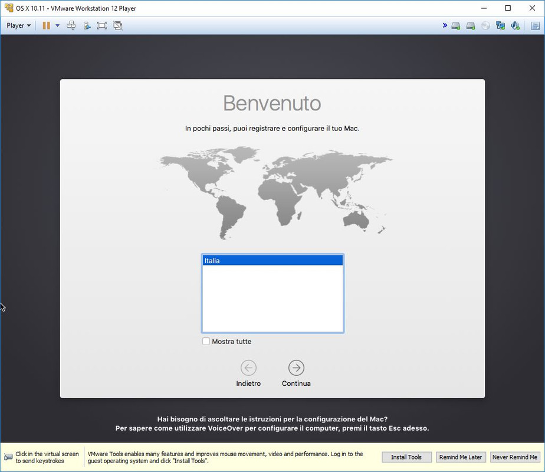Open the Player menu
The width and height of the screenshot is (545, 472).
coord(18,25)
